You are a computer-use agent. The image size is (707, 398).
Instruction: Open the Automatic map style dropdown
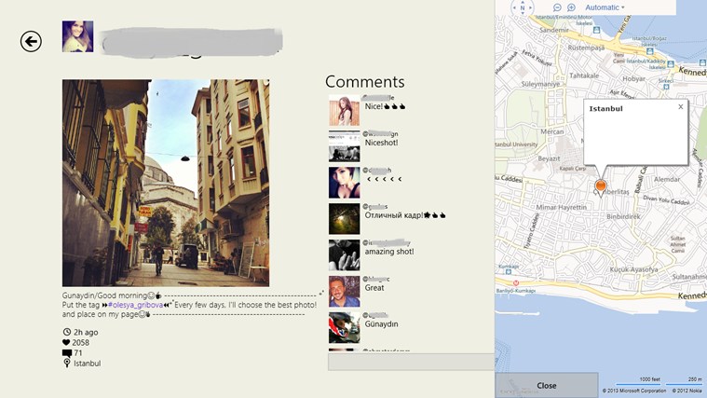(x=605, y=7)
